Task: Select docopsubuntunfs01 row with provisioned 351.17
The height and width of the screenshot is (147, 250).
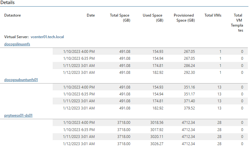Action: pyautogui.click(x=150, y=94)
